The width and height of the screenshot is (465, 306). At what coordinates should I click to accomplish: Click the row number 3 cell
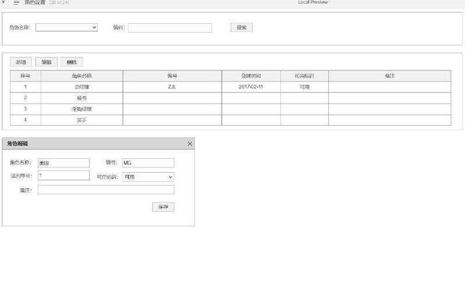point(26,109)
